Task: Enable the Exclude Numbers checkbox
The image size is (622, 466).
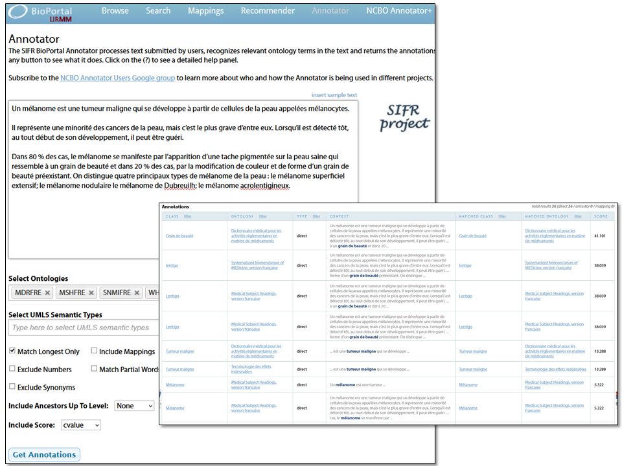Action: click(12, 369)
